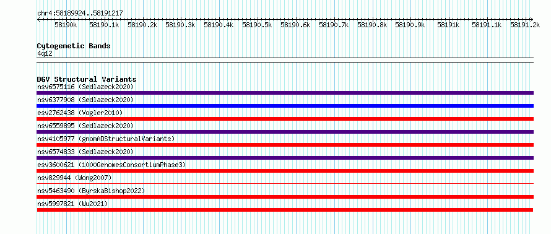Image resolution: width=551 pixels, height=234 pixels.
Task: Click the purple bar for nsv6559895
Action: coord(285,132)
